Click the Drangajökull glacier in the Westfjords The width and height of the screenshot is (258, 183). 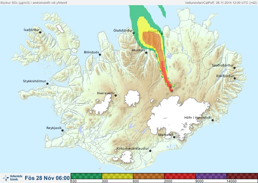click(x=60, y=29)
